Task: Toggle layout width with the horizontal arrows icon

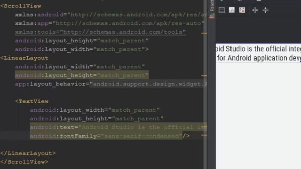Action: pyautogui.click(x=255, y=10)
